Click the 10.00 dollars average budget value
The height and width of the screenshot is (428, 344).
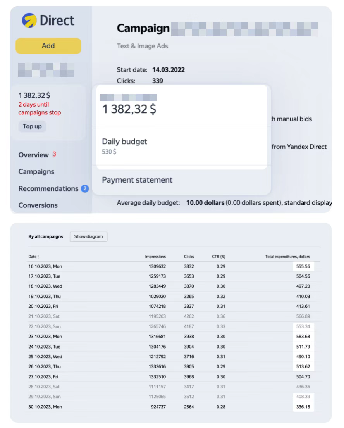205,203
